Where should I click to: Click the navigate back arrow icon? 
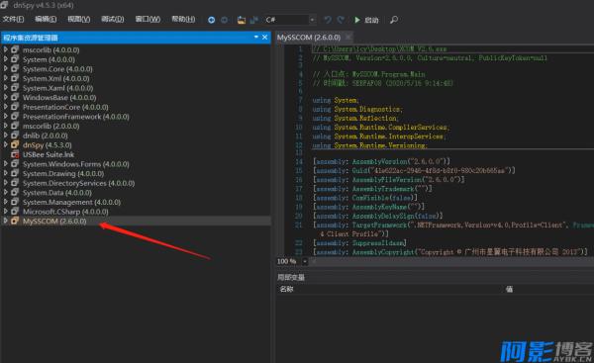[212, 20]
